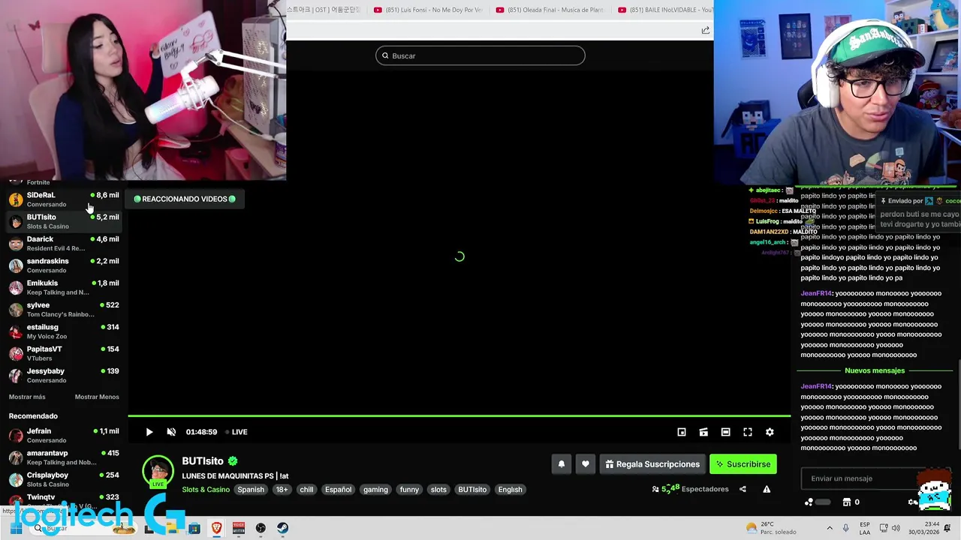Expand the list with Mostrar más
Viewport: 961px width, 540px height.
click(27, 397)
